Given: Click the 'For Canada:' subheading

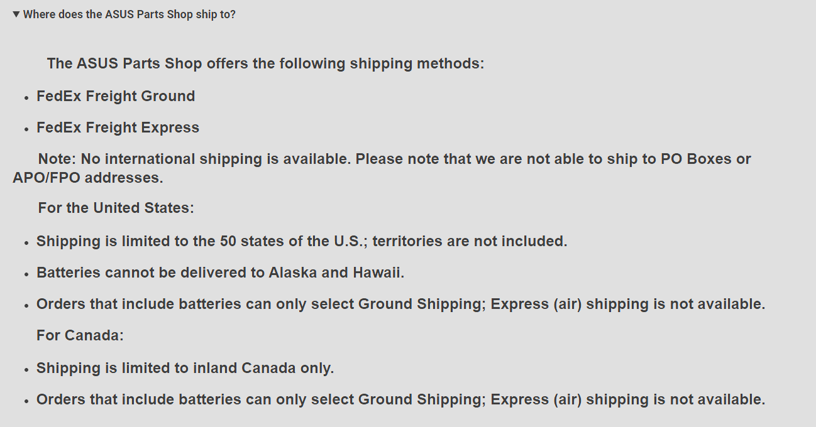Looking at the screenshot, I should pyautogui.click(x=80, y=335).
